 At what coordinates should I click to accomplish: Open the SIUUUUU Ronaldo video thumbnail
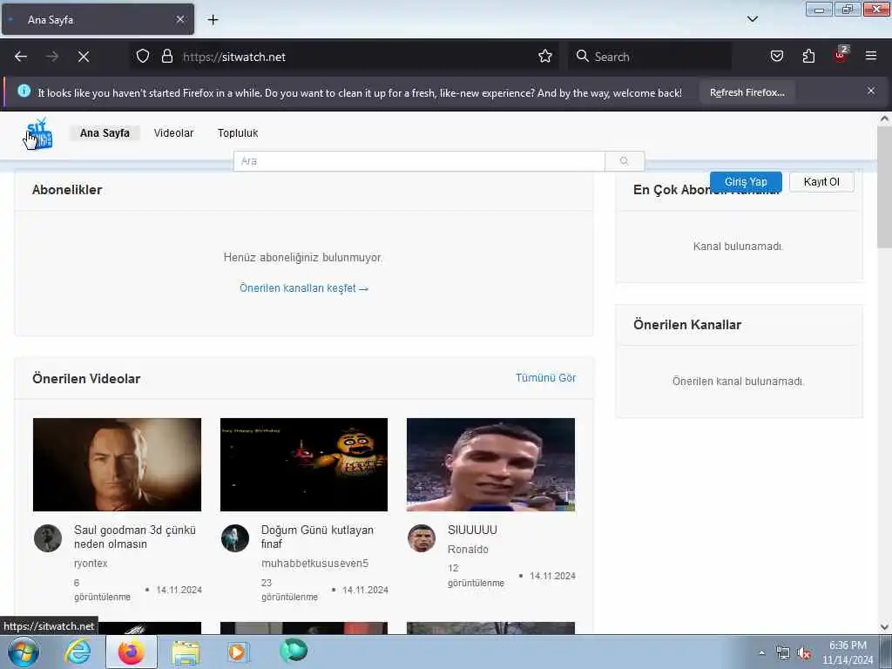click(490, 465)
